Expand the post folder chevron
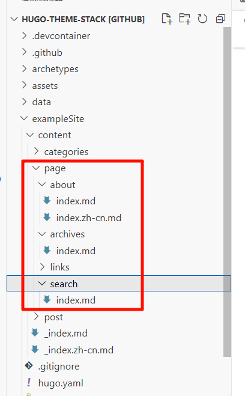The image size is (245, 396). (x=37, y=317)
